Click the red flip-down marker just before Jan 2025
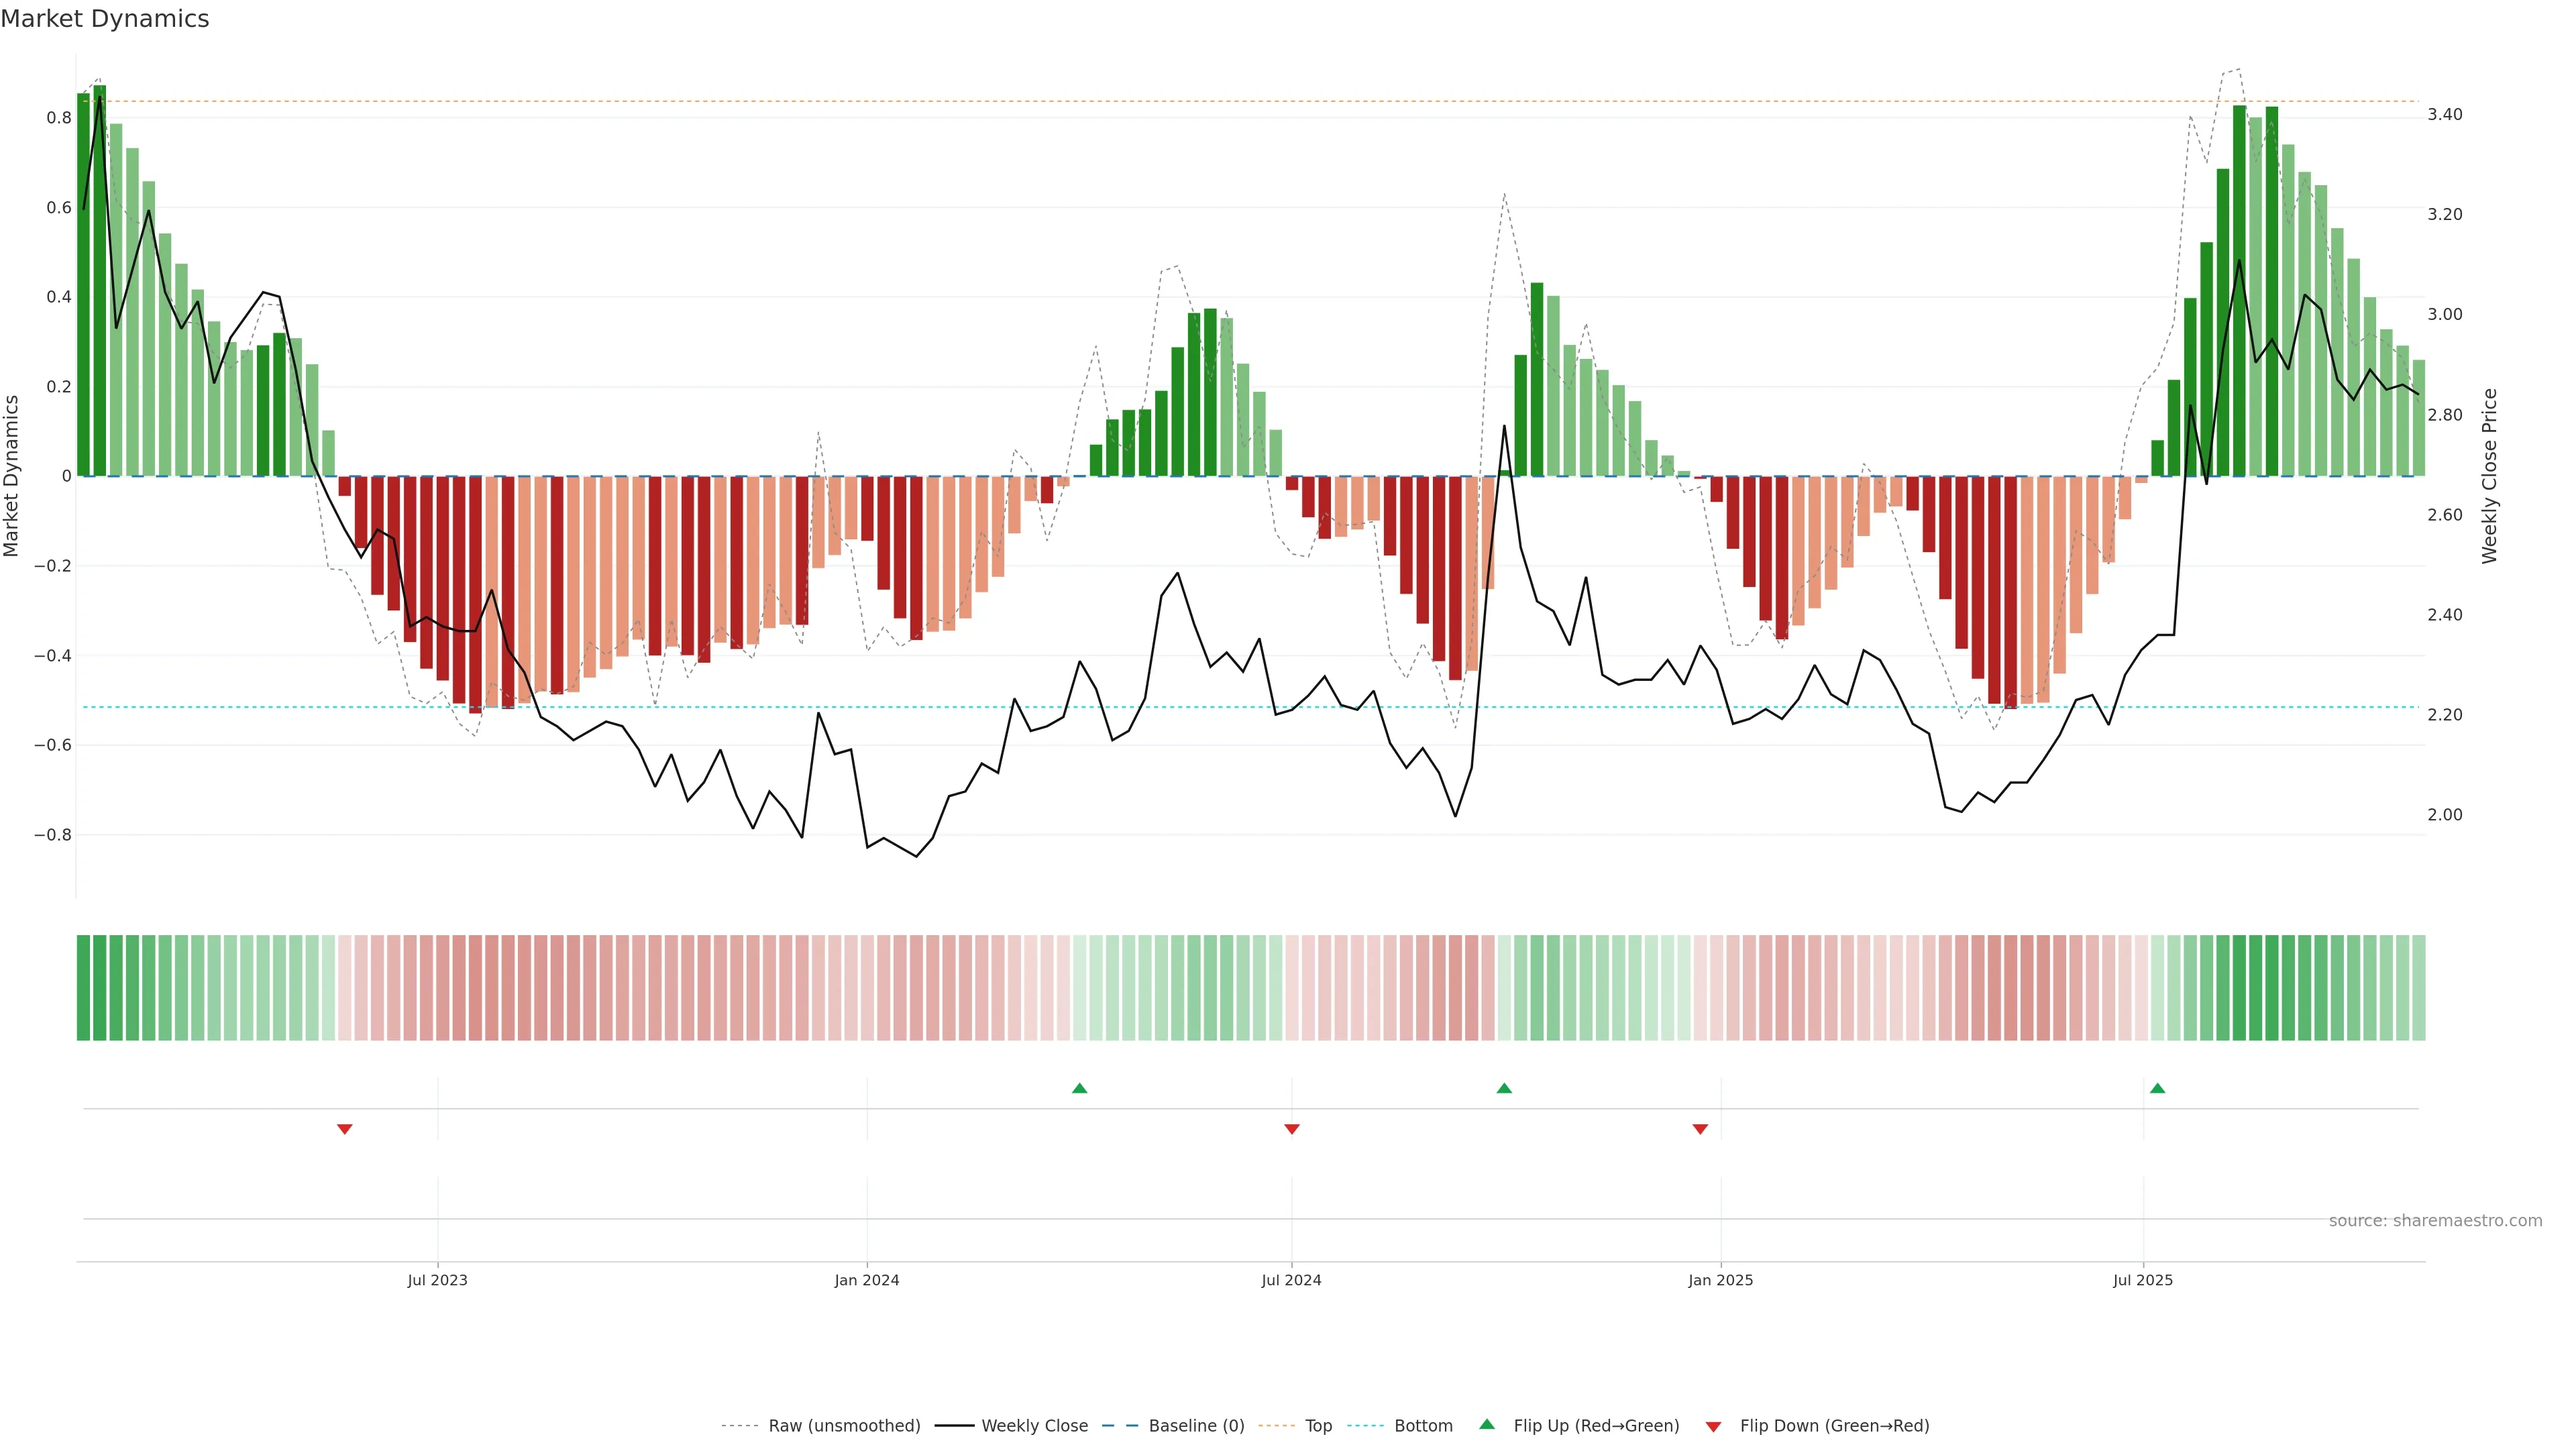2576x1449 pixels. (x=1700, y=1129)
